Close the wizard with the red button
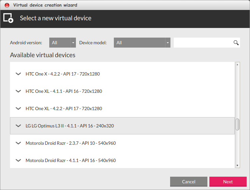The width and height of the screenshot is (250, 190). click(7, 5)
